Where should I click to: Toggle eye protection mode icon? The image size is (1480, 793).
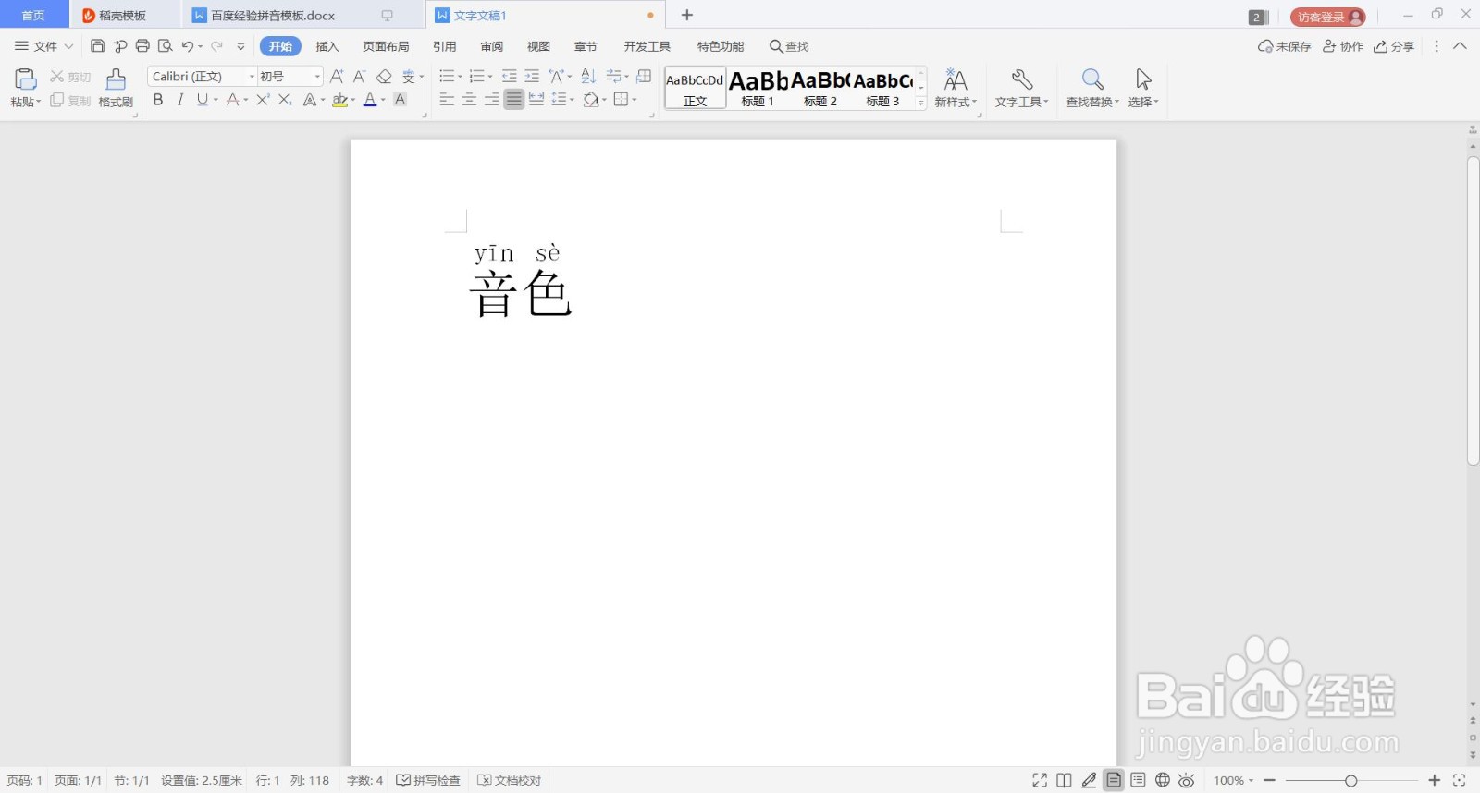click(x=1187, y=780)
